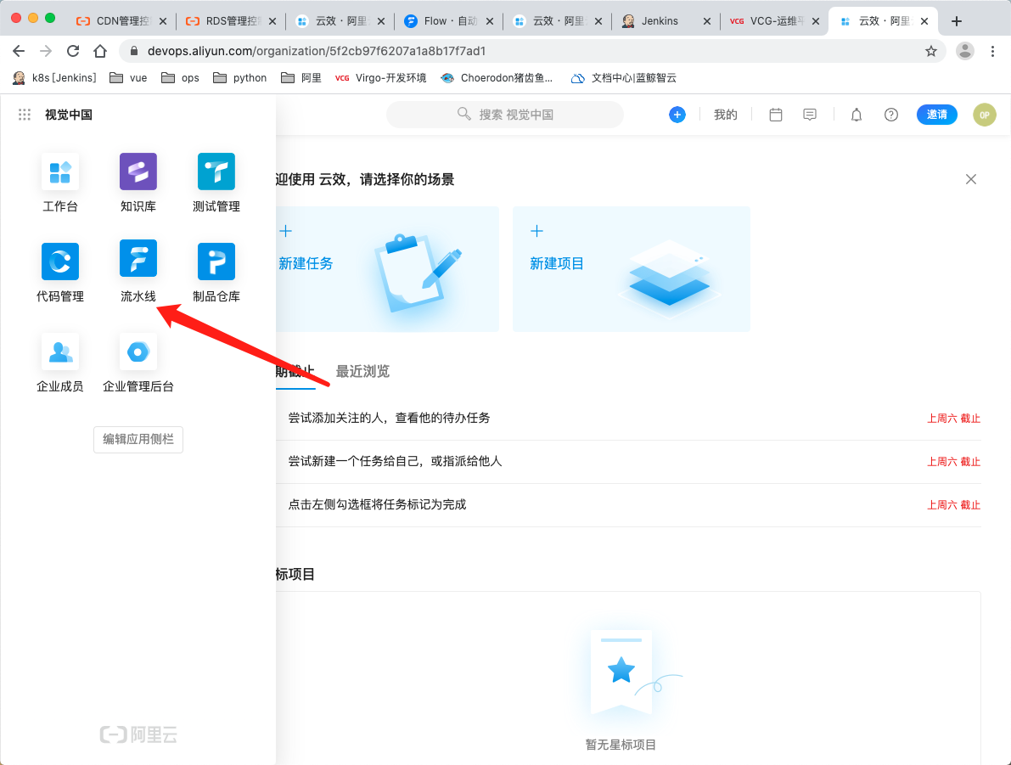Click task 点击左侧勾选框将任务标记为完成

377,504
